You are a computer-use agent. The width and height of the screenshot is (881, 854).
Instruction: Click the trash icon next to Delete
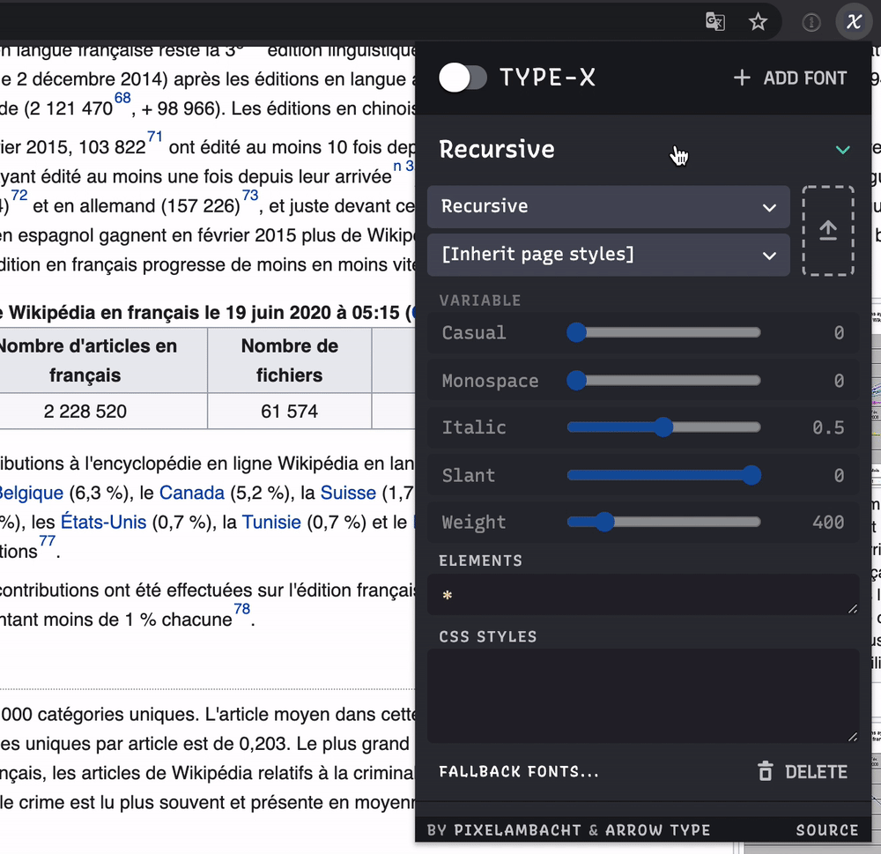pyautogui.click(x=766, y=771)
